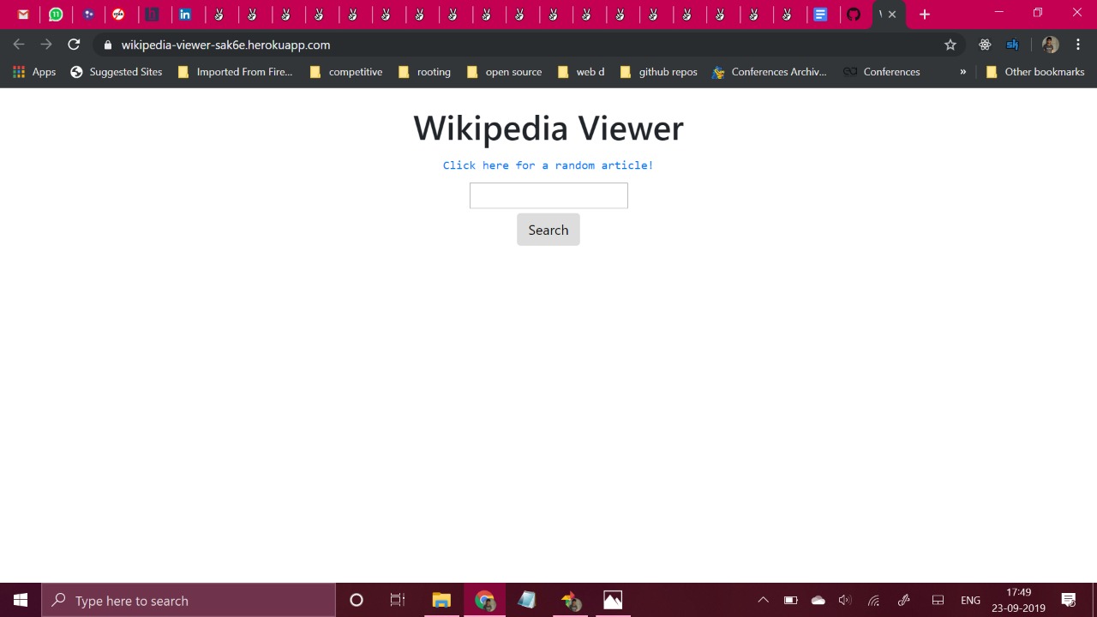The image size is (1097, 617).
Task: Open Cortana circle icon
Action: pos(357,601)
